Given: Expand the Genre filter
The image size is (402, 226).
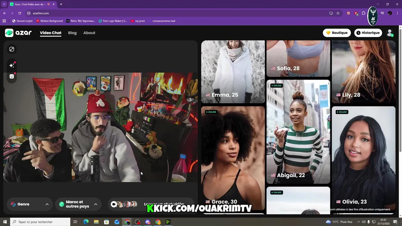Looking at the screenshot, I should click(x=30, y=204).
